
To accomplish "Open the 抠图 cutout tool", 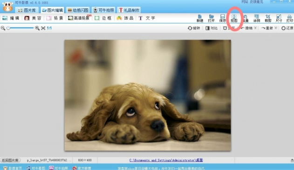I will [x=234, y=18].
